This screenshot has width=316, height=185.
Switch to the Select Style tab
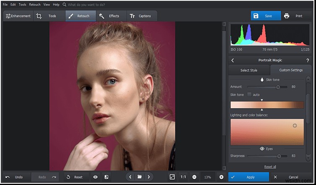249,70
